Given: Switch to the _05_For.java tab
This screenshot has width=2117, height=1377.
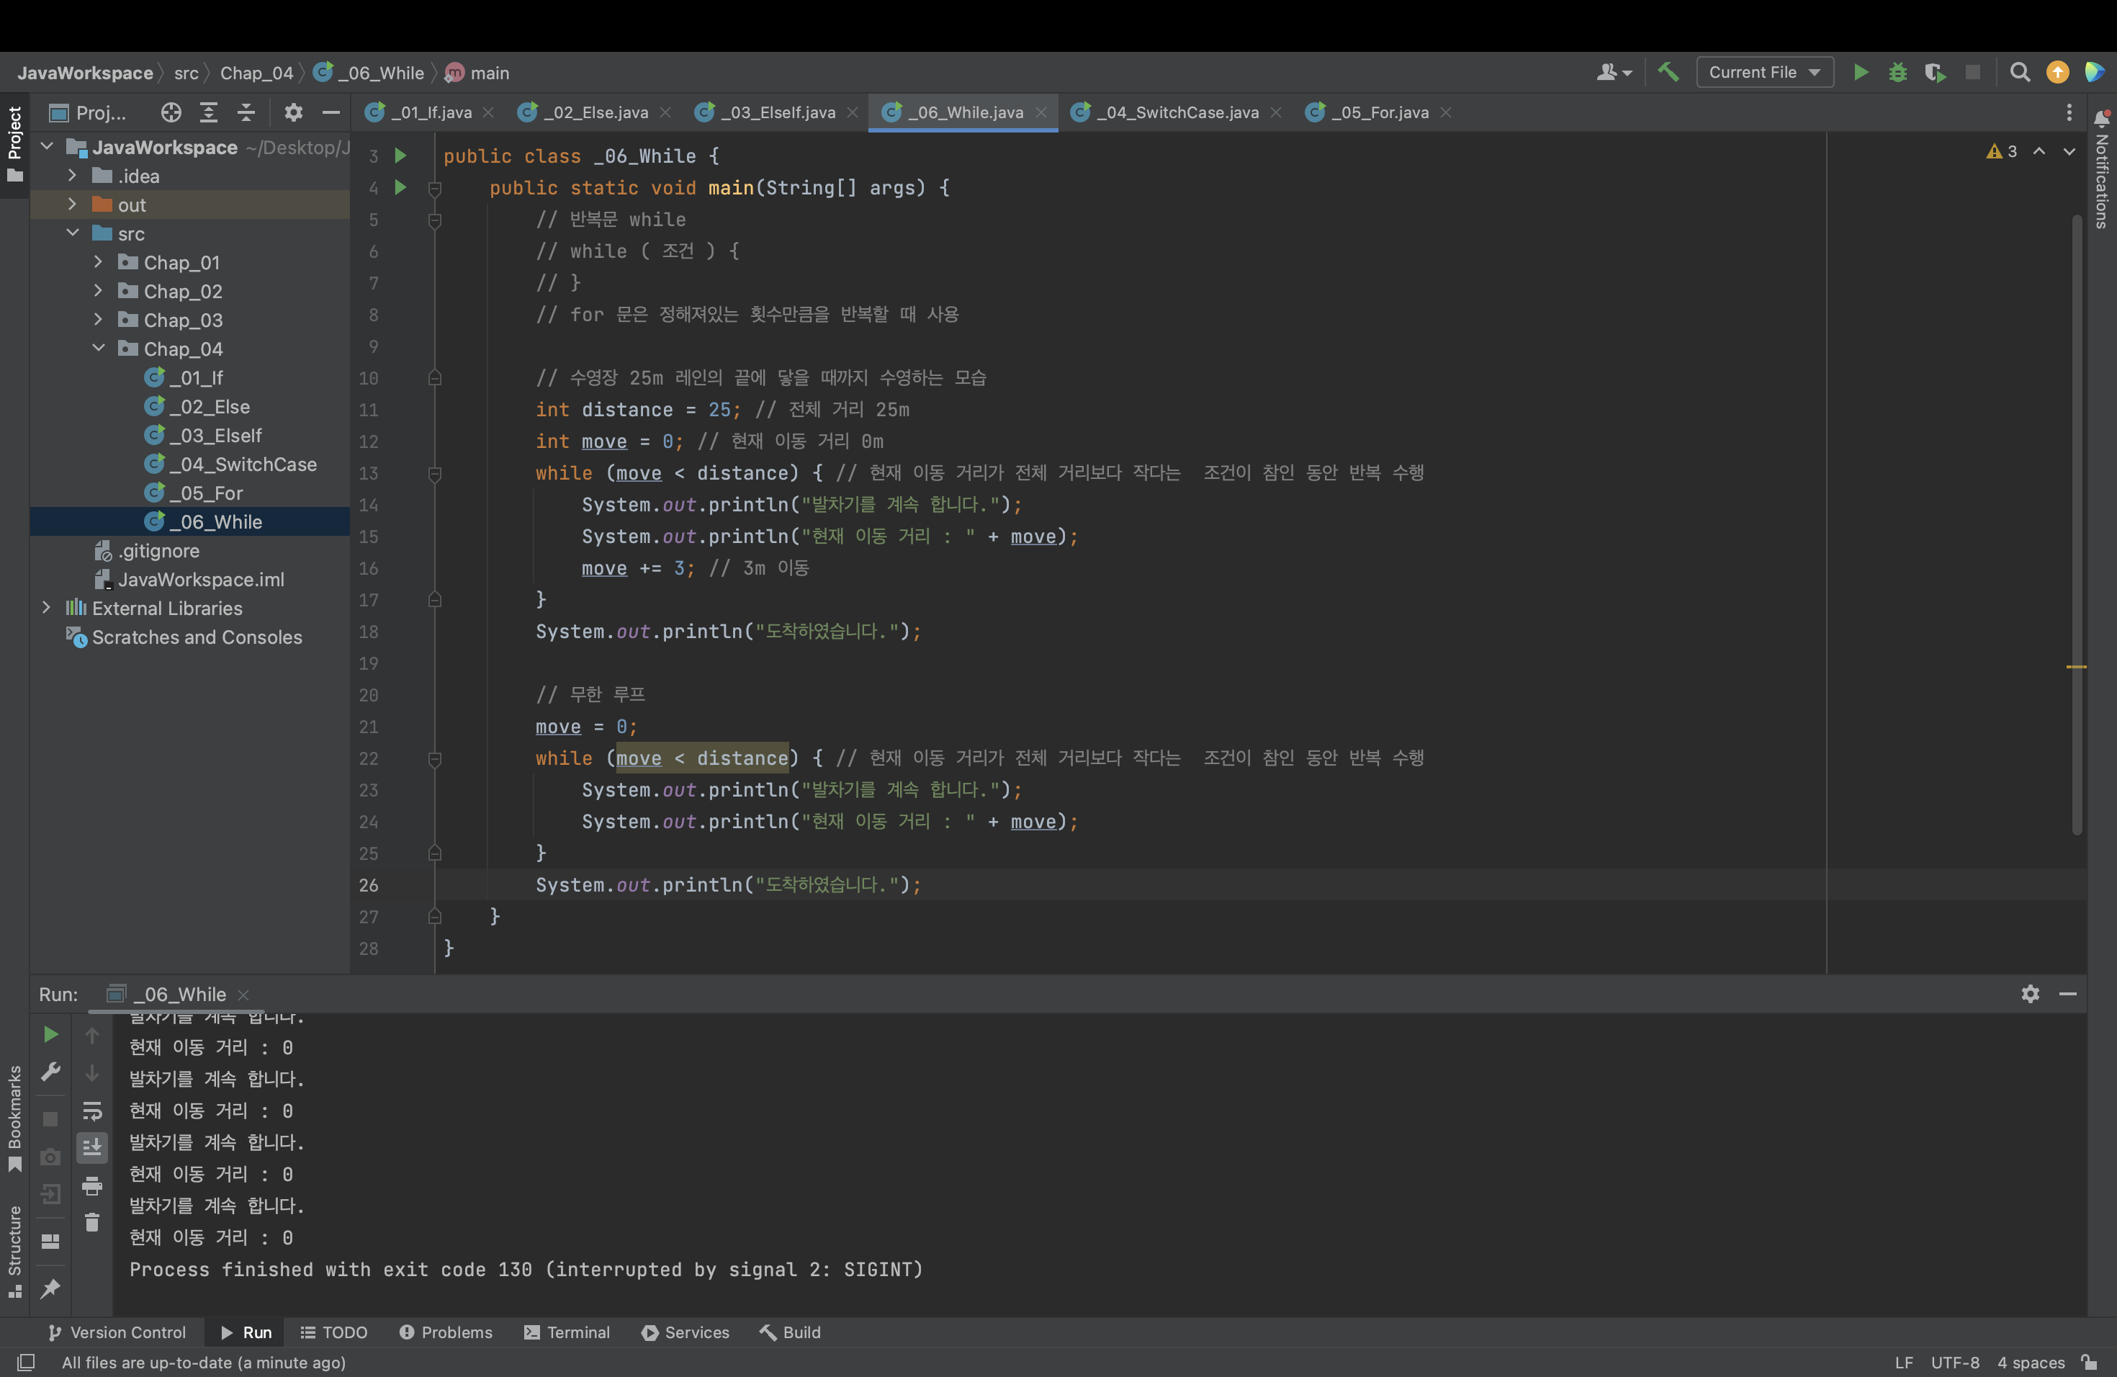Looking at the screenshot, I should [x=1380, y=112].
